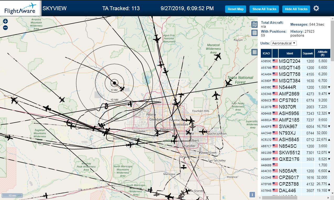The height and width of the screenshot is (200, 334).
Task: Select the MSQT145 aircraft row
Action: coord(295,68)
